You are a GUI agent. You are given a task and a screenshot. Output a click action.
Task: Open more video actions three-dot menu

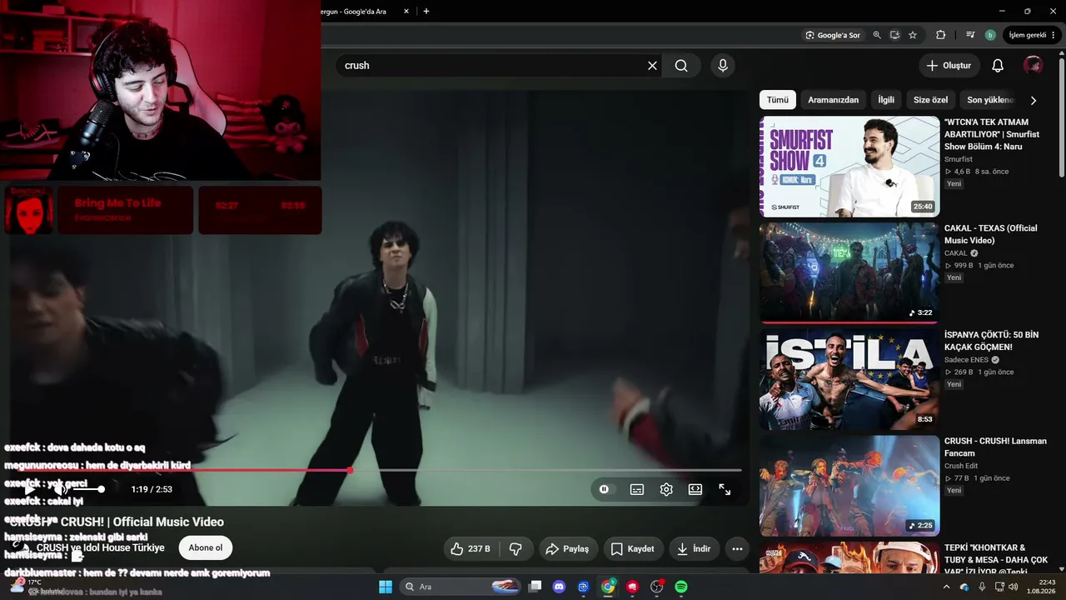(x=737, y=549)
